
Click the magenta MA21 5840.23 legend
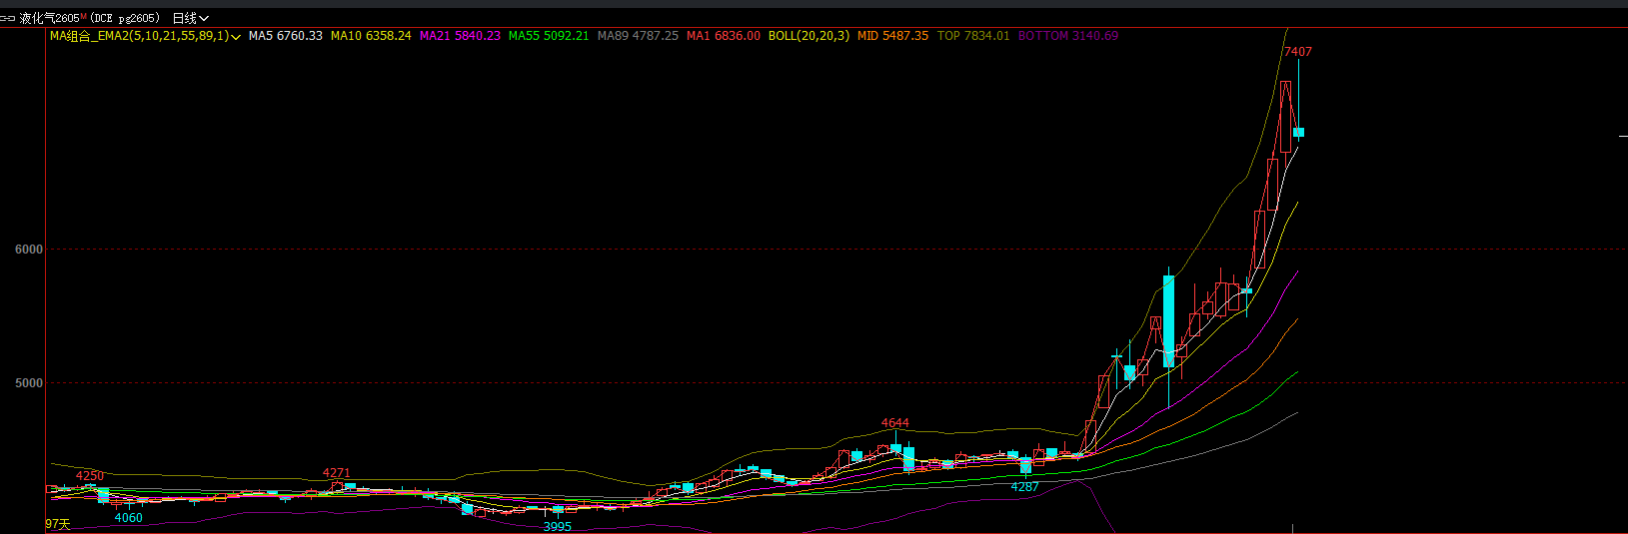[x=460, y=36]
